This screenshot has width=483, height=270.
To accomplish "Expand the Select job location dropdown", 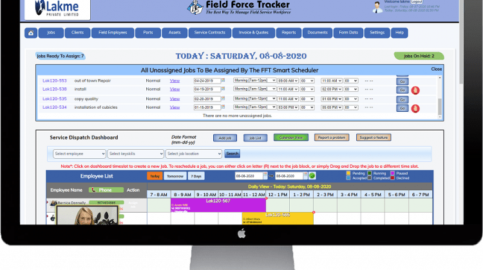I will click(193, 154).
